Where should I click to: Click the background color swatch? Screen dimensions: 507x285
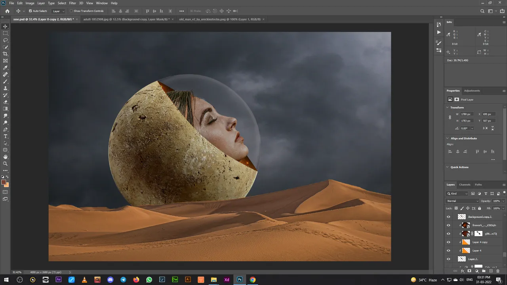[x=7, y=185]
